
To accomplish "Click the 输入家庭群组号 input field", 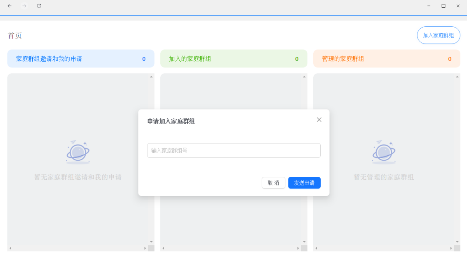I will pos(233,150).
